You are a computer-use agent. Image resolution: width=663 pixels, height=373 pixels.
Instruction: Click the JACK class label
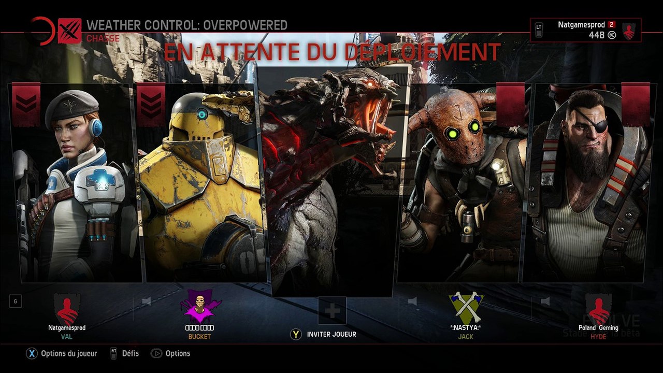(x=466, y=337)
